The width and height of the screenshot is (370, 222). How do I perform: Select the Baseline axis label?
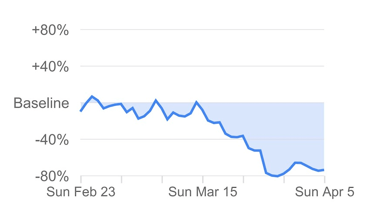click(x=41, y=104)
